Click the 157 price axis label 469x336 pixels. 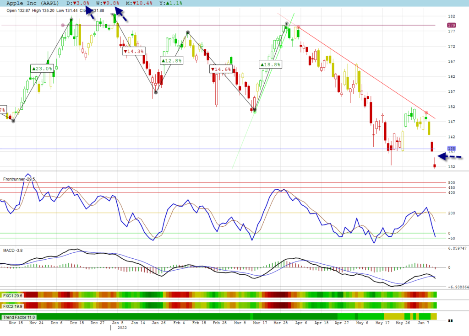(451, 91)
